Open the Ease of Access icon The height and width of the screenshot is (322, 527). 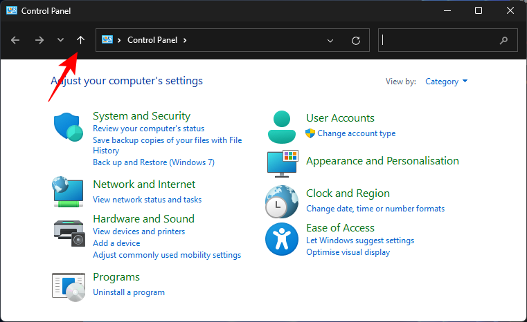[281, 239]
